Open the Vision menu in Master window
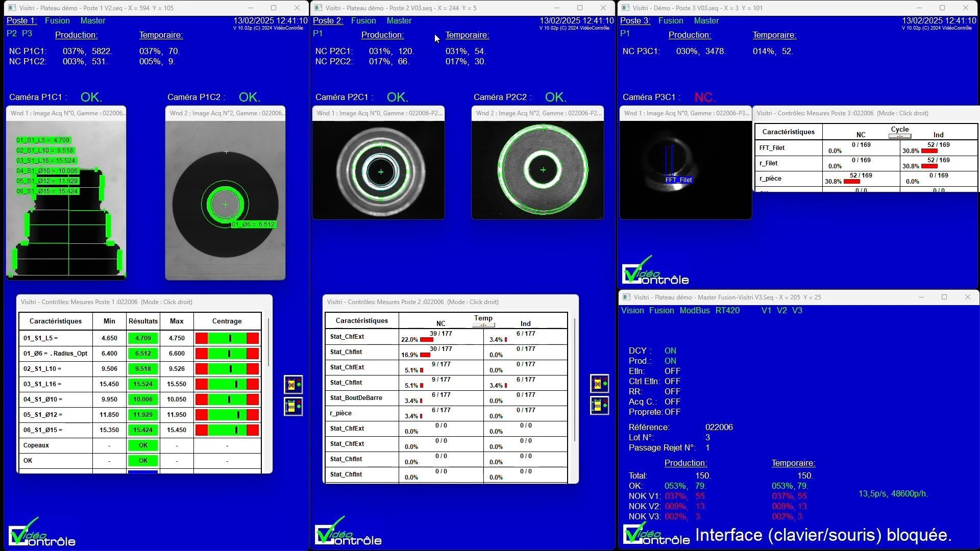This screenshot has height=551, width=980. 632,310
